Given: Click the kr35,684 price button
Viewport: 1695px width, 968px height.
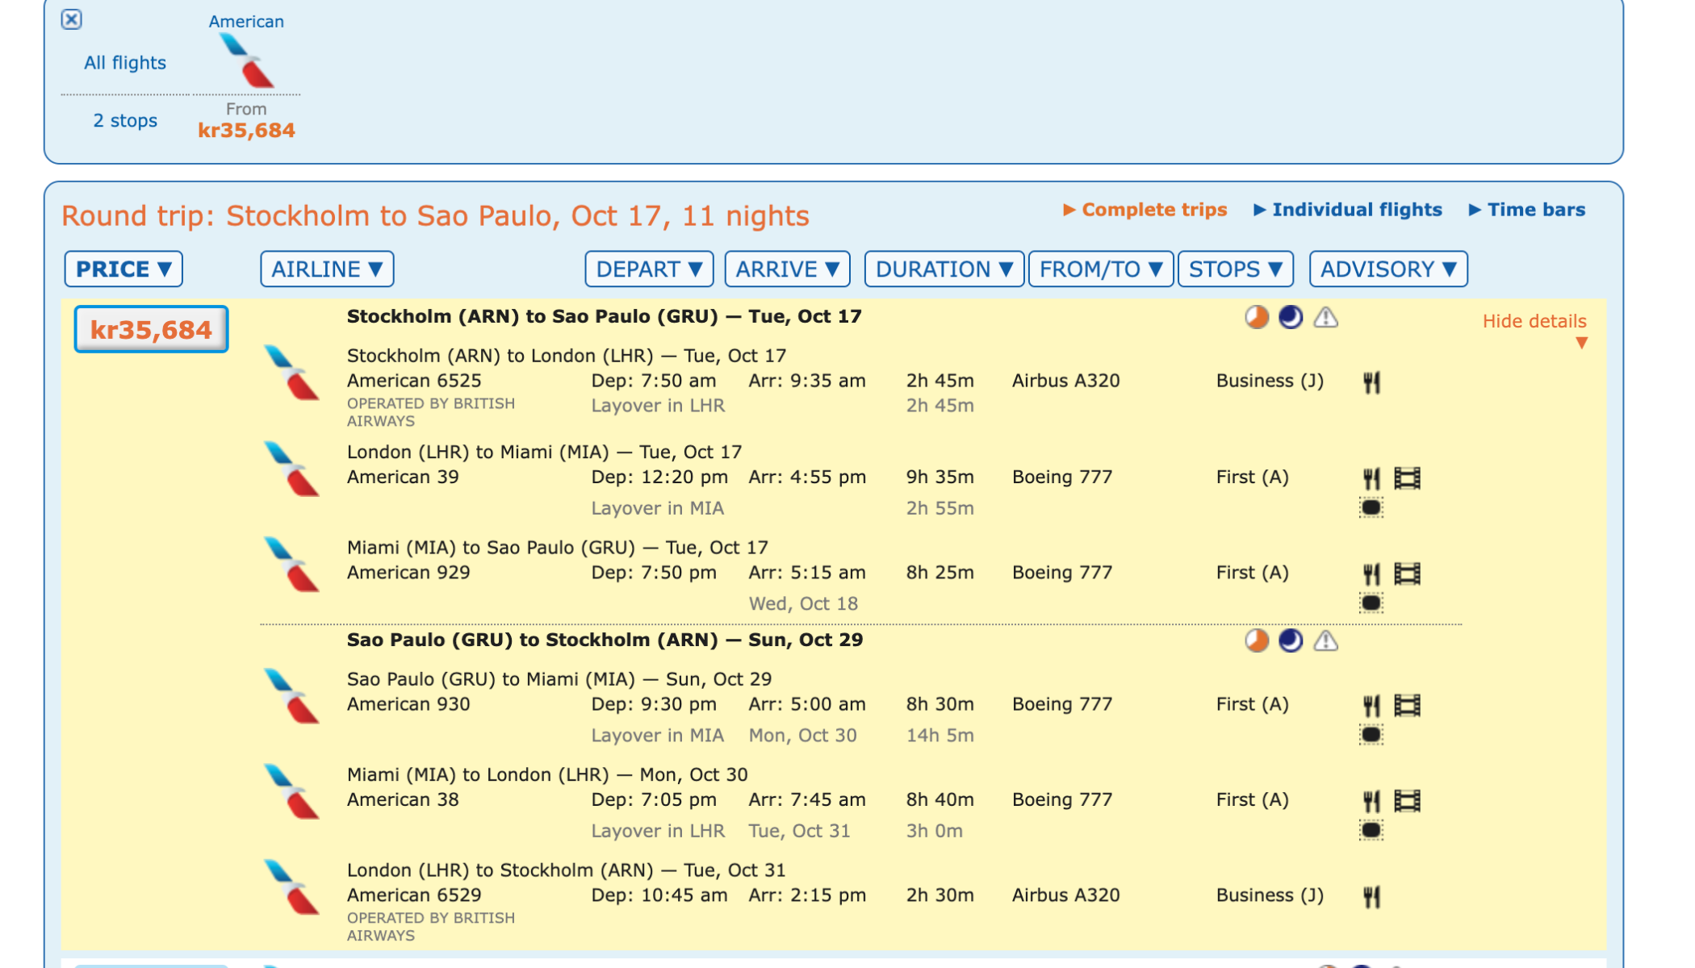Looking at the screenshot, I should [151, 329].
